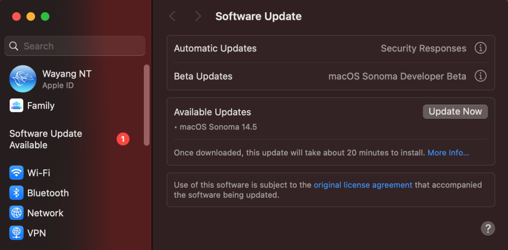
Task: Open the Family sharing icon
Action: click(x=16, y=106)
